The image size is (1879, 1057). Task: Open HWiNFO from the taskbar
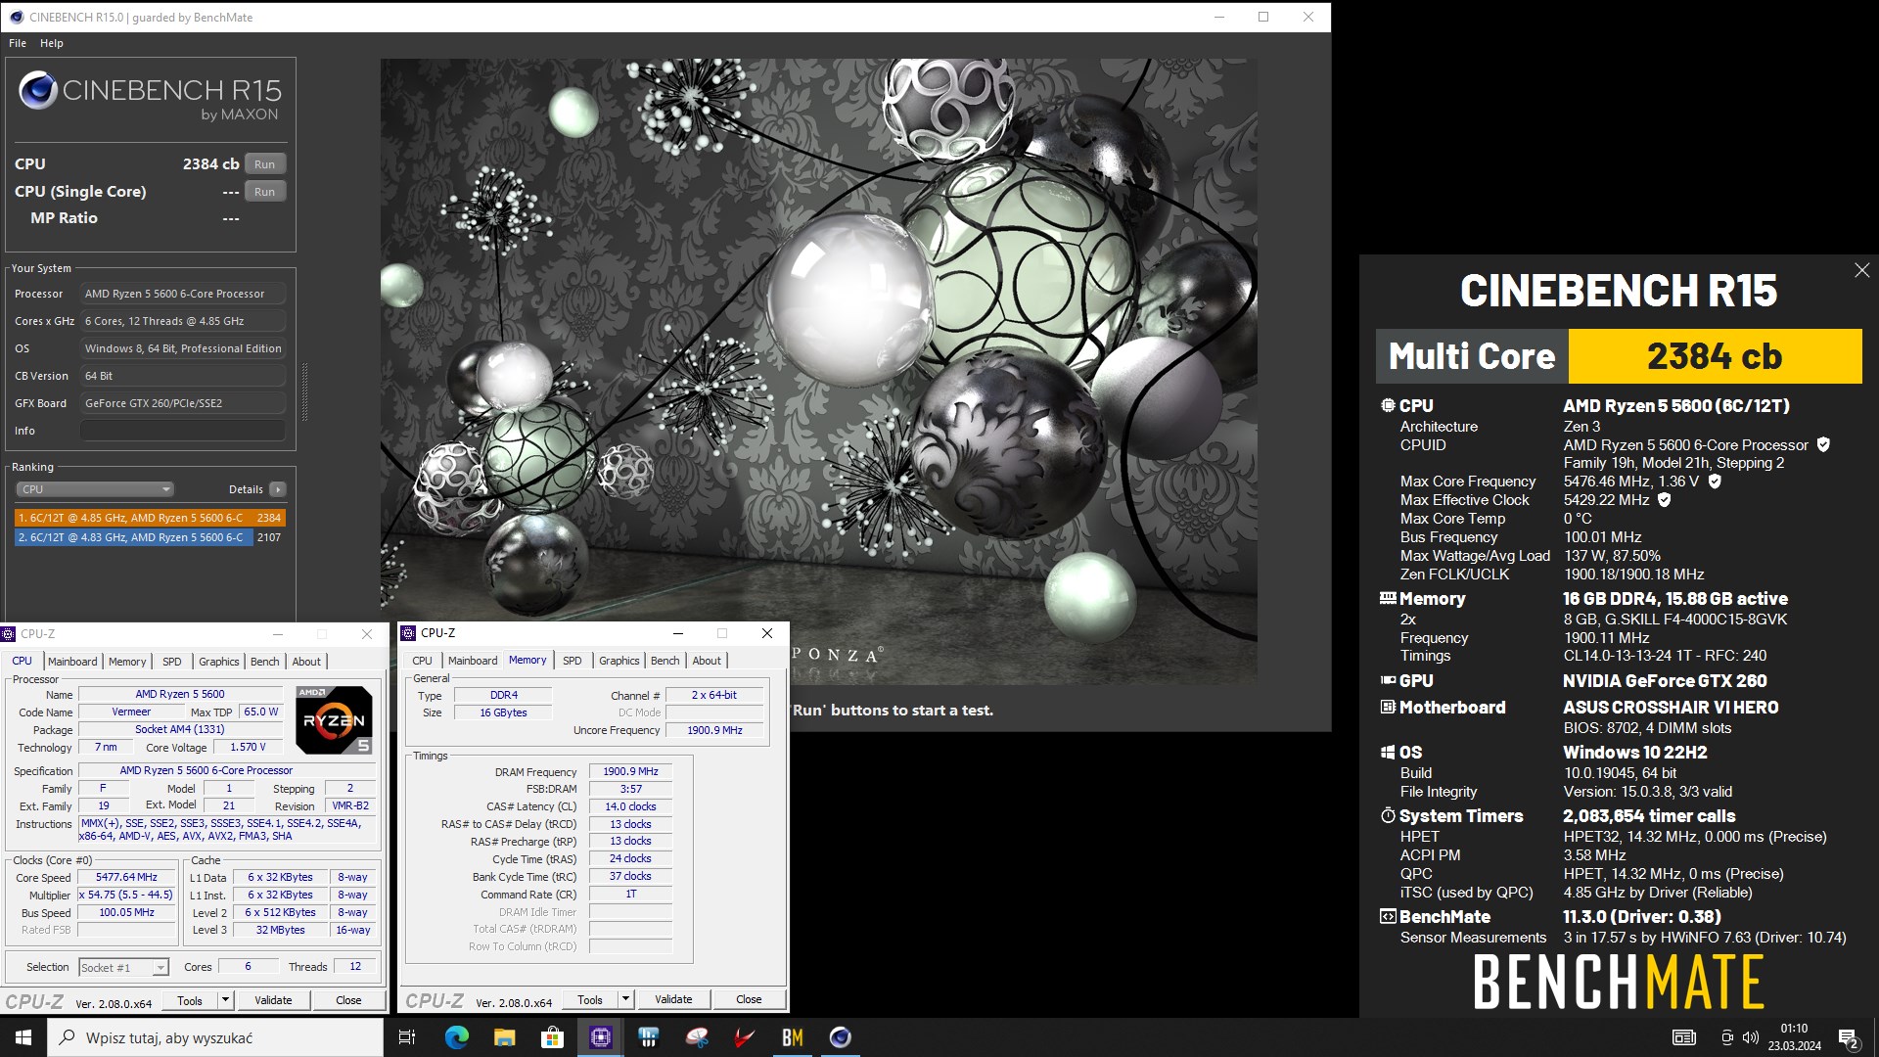click(x=648, y=1037)
